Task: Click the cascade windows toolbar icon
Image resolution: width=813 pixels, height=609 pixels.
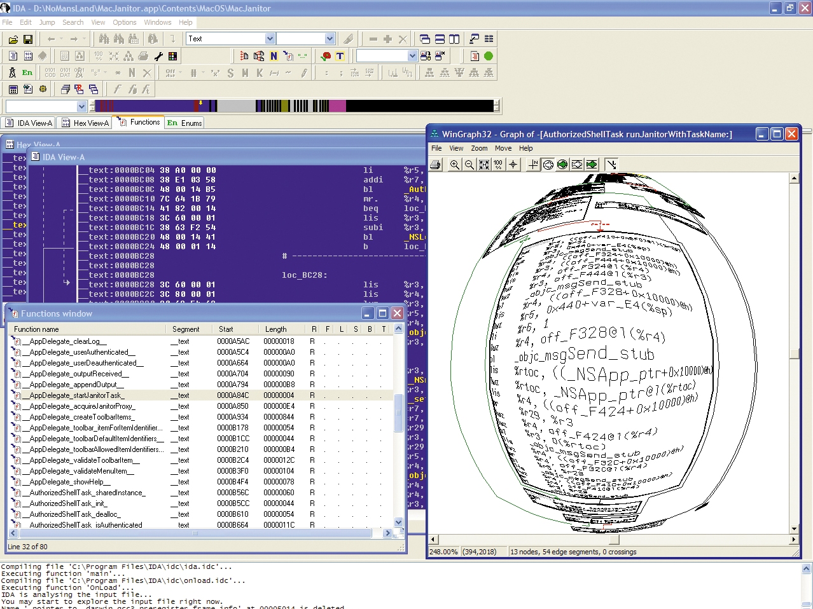Action: [425, 39]
